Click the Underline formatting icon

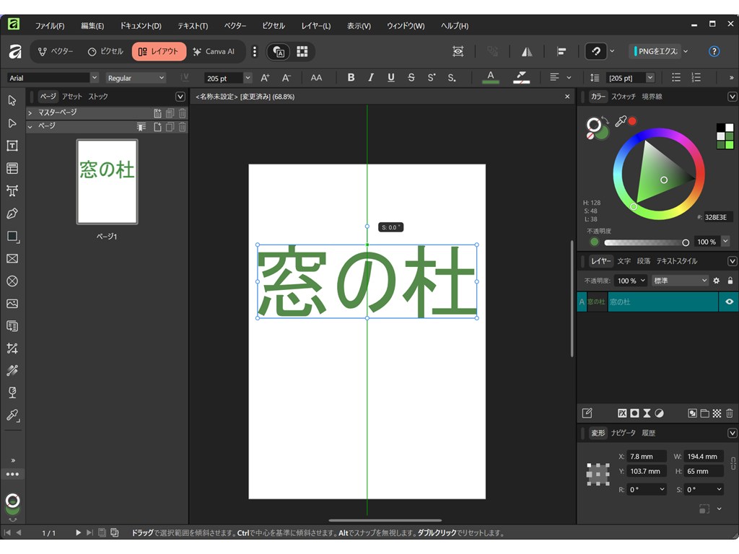[x=391, y=78]
